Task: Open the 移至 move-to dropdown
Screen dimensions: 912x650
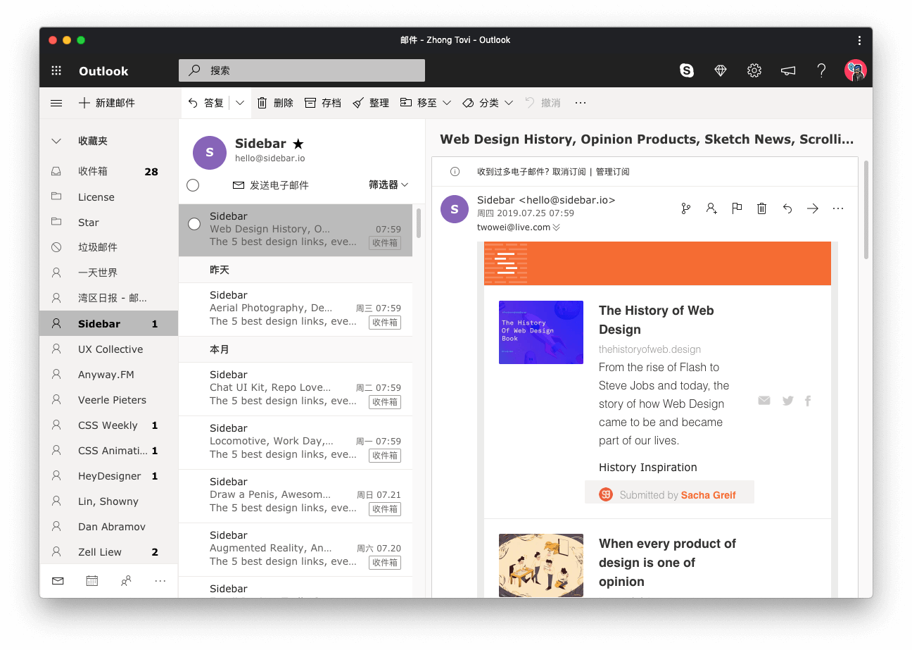Action: click(x=426, y=103)
